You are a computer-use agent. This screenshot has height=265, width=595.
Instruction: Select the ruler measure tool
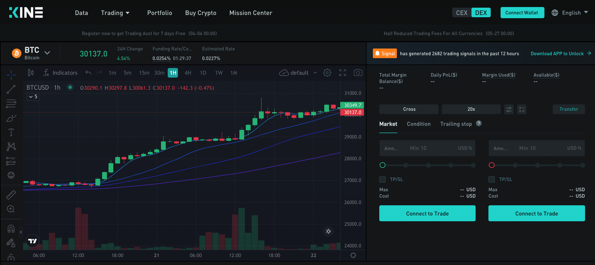point(11,195)
